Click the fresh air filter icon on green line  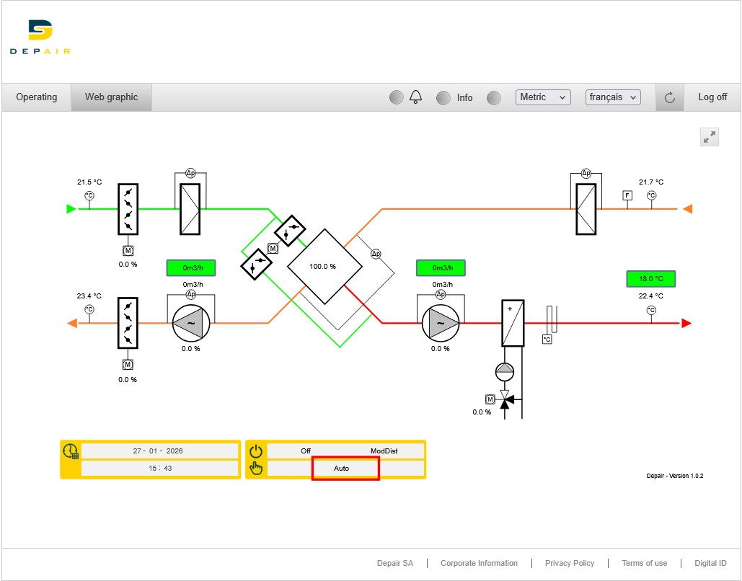coord(190,209)
